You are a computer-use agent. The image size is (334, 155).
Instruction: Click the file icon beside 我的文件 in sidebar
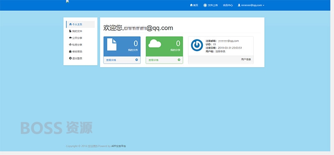click(x=70, y=31)
